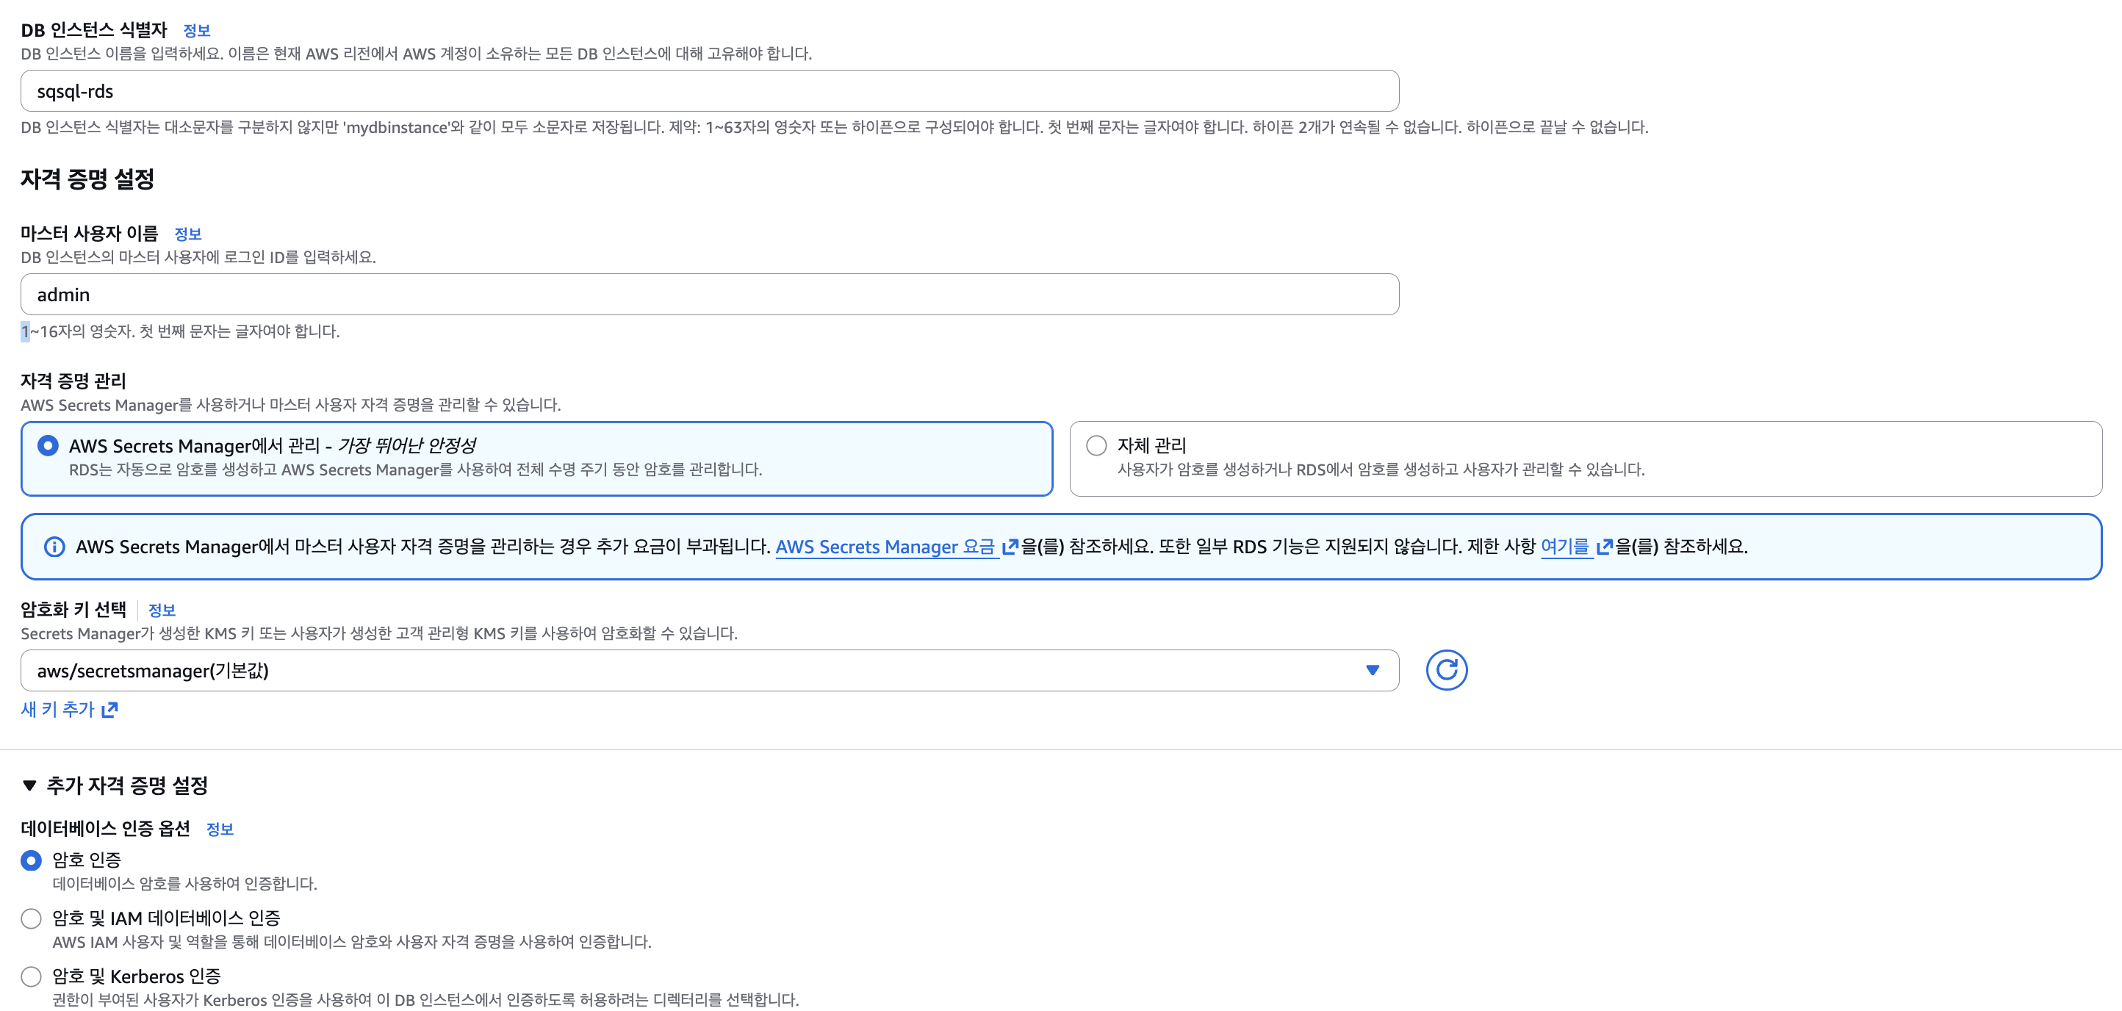Open '정보' link next to 데이터베이스 인증 옵션
2122x1011 pixels.
click(219, 829)
